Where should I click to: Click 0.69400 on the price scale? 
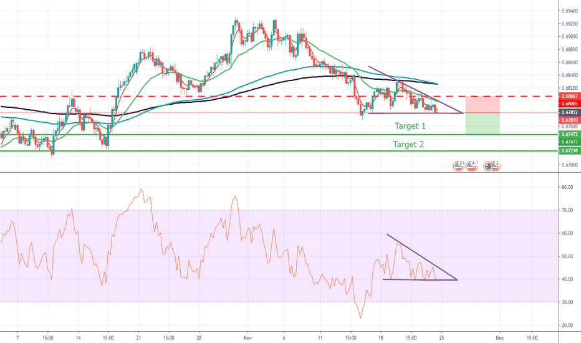click(x=569, y=11)
